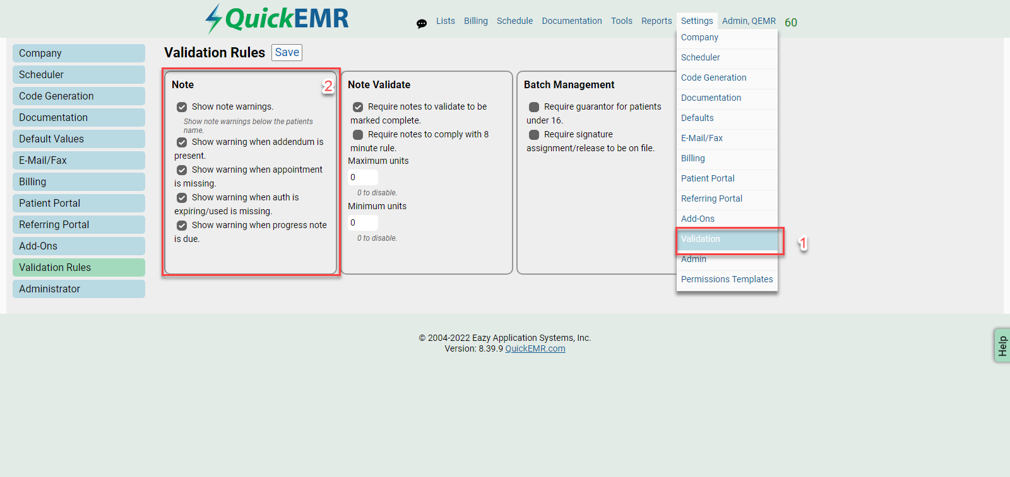1010x477 pixels.
Task: Follow the QuickEMR.com footer link
Action: click(535, 348)
